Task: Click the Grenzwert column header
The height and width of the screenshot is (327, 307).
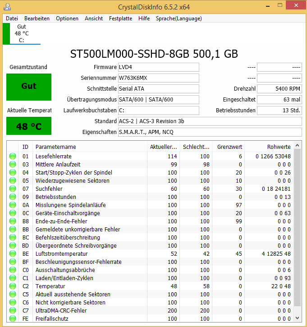Action: [x=228, y=147]
